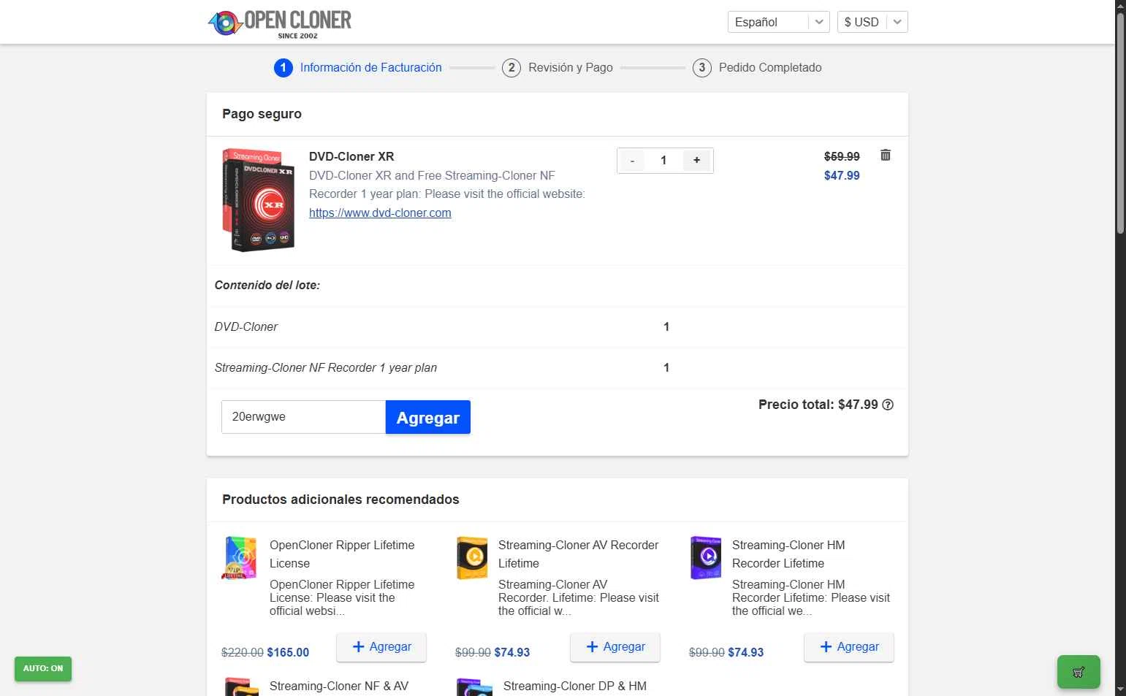Image resolution: width=1126 pixels, height=696 pixels.
Task: Click the coupon code input field
Action: [303, 417]
